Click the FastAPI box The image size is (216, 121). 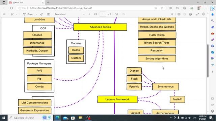[x=177, y=99]
